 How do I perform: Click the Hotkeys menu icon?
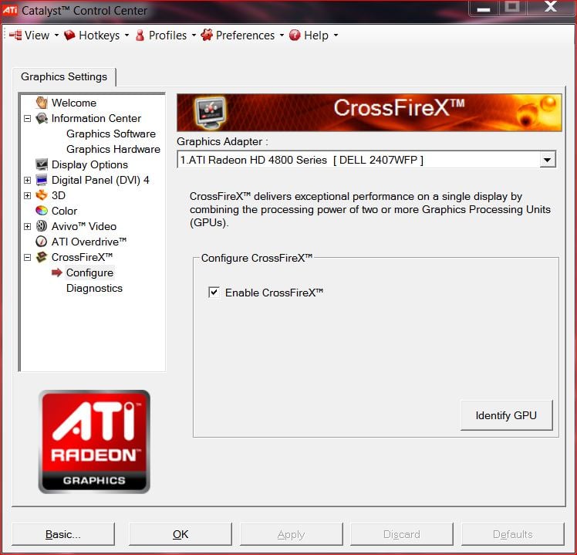click(69, 36)
